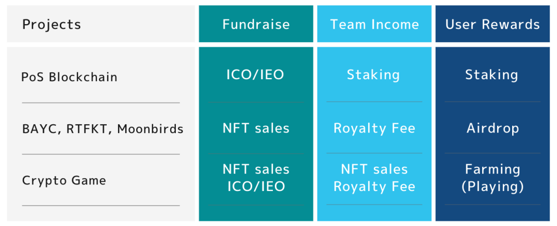
Task: Select the (Playing) text under Farming
Action: (x=493, y=186)
